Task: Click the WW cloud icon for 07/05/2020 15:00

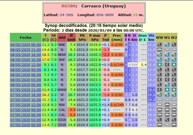Action: coord(159,100)
